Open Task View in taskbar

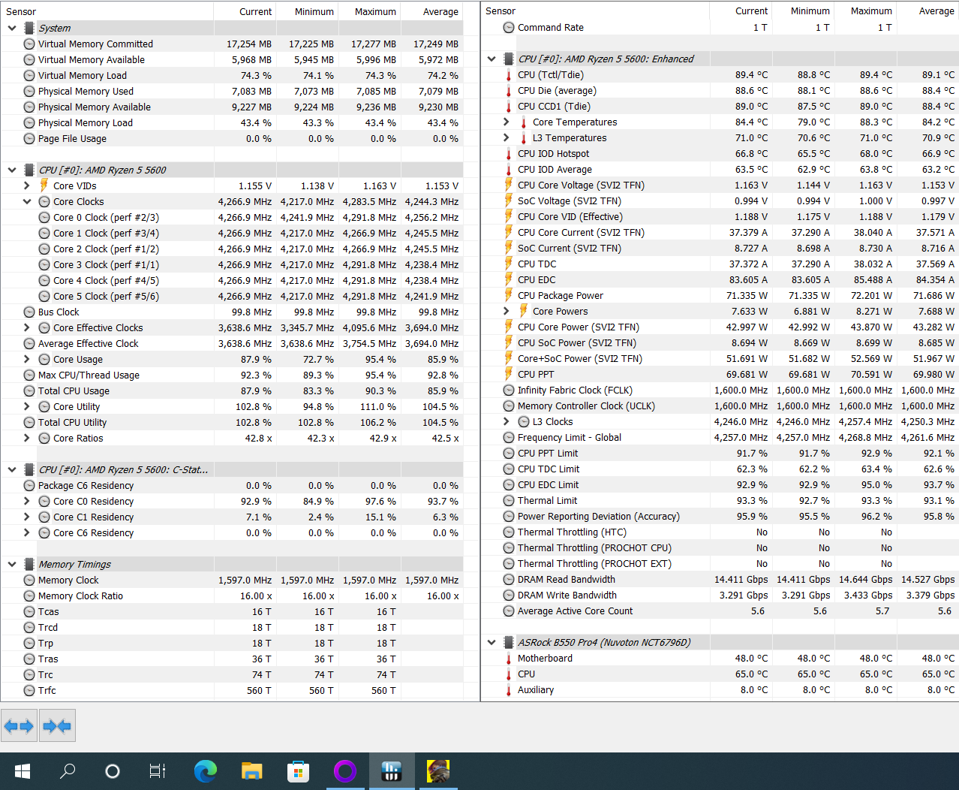(158, 771)
